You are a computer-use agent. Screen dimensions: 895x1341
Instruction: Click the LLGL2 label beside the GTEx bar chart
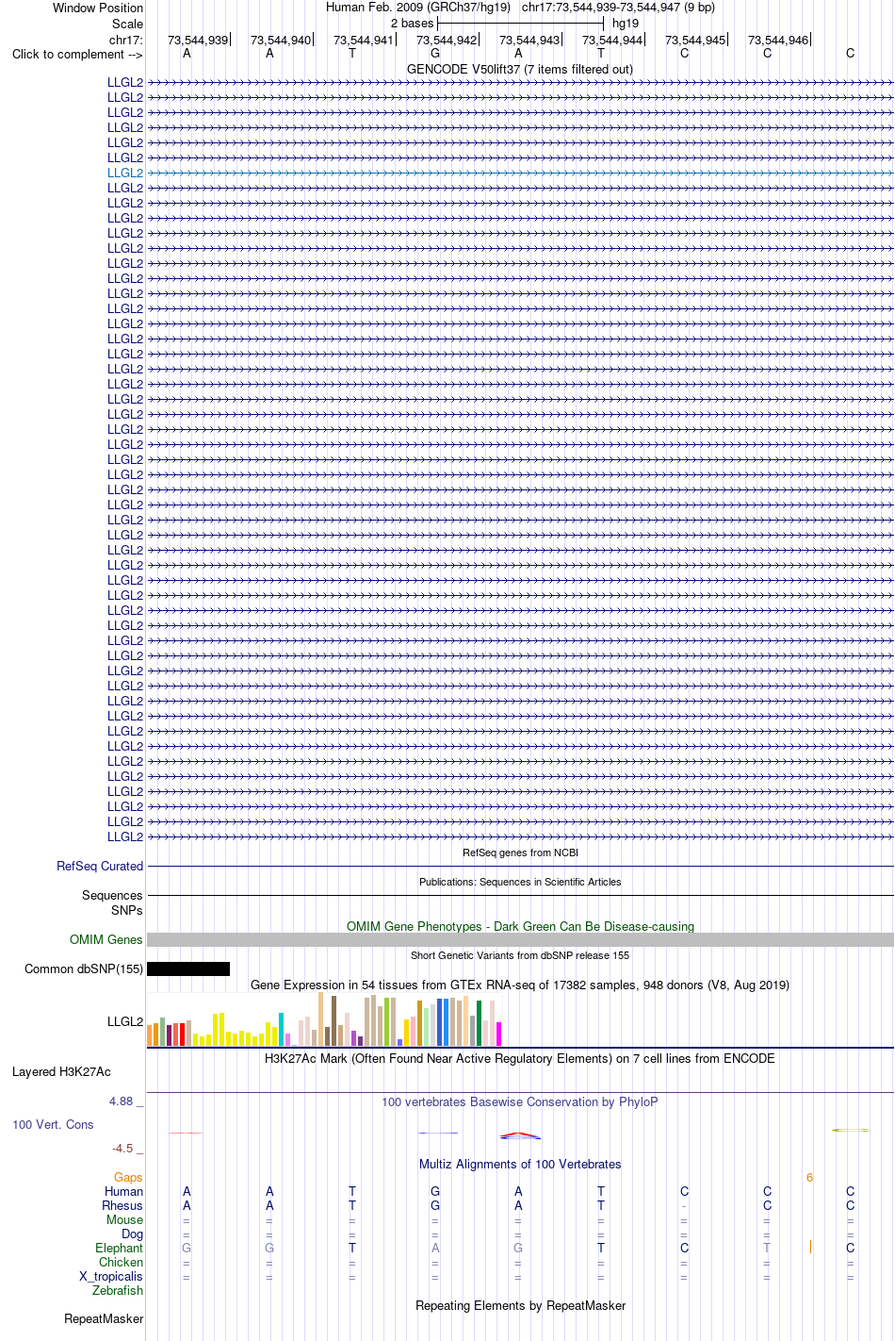(x=125, y=1021)
